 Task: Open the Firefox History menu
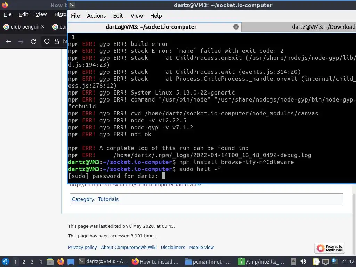[x=60, y=14]
